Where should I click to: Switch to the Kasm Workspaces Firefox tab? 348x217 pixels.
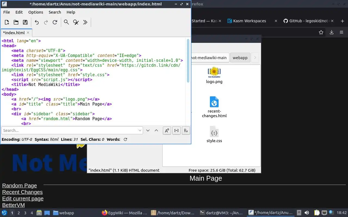(x=250, y=21)
